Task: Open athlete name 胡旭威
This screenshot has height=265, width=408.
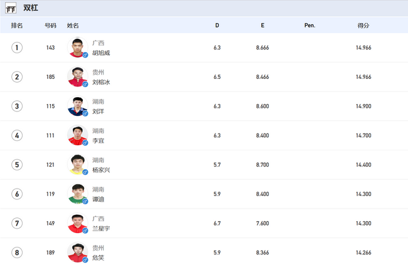Action: coord(101,53)
